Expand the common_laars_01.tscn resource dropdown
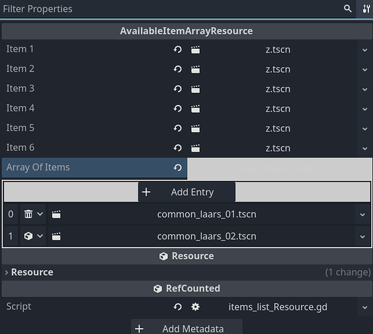This screenshot has height=334, width=373. point(362,214)
